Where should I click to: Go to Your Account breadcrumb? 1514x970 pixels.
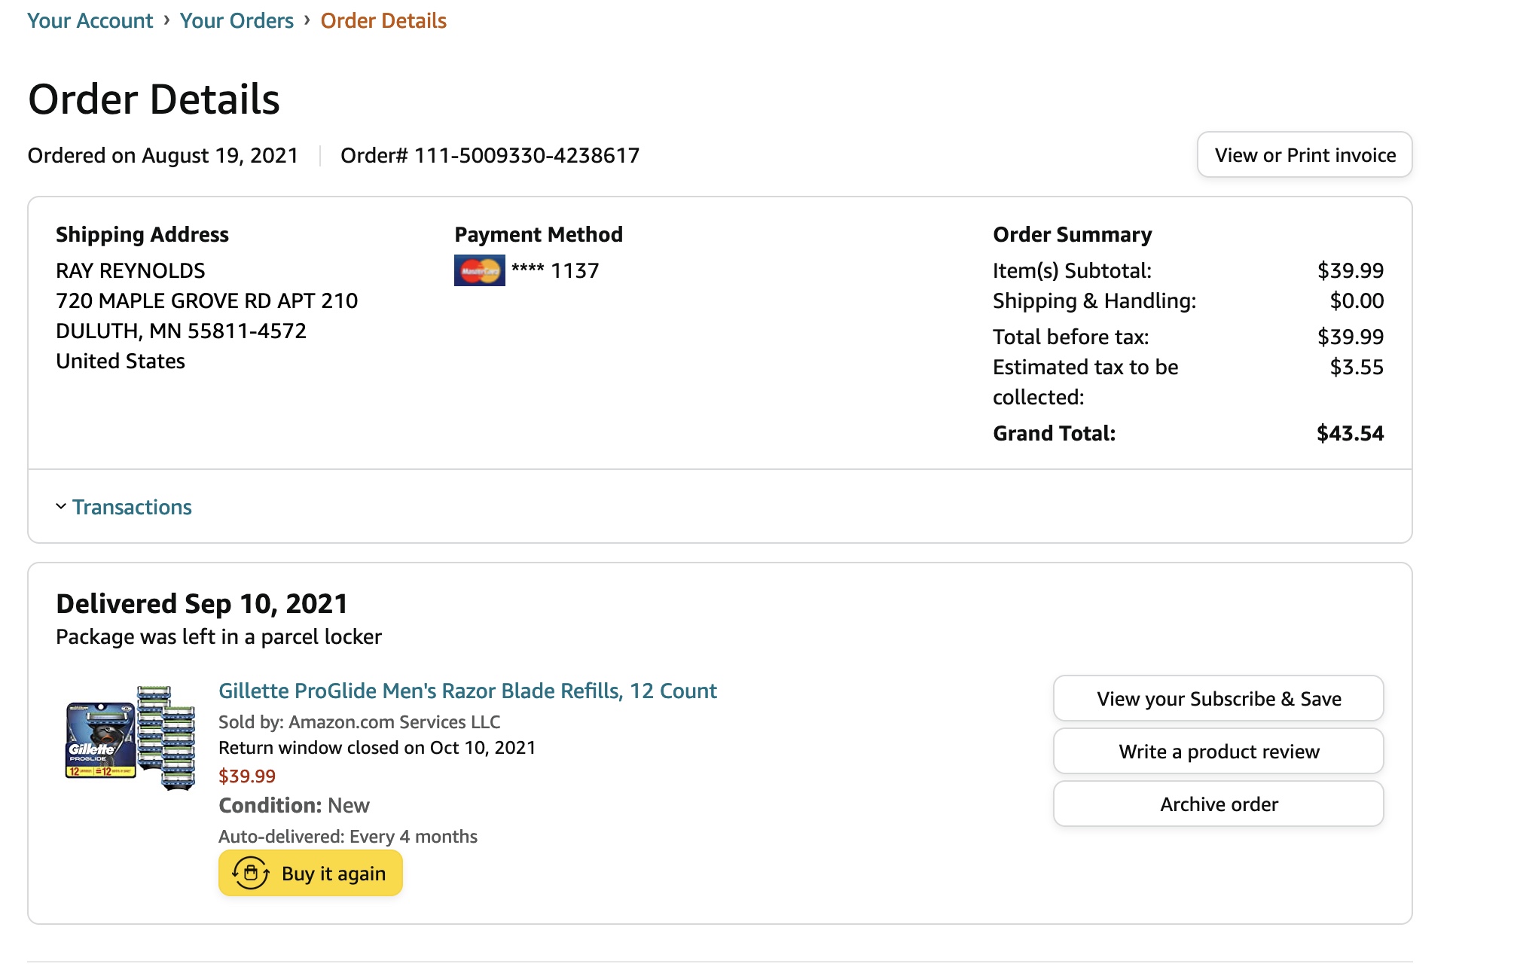point(90,20)
